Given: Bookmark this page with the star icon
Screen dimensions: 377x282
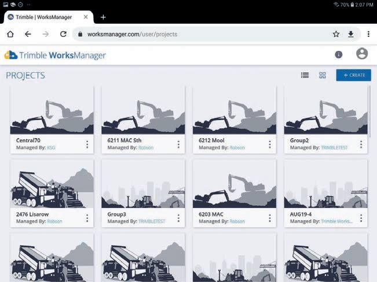Looking at the screenshot, I should (x=336, y=34).
